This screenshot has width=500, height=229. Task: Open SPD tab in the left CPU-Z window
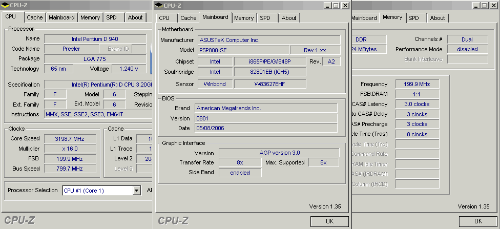[x=111, y=17]
